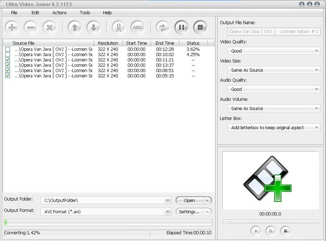Click the Open output folder button
This screenshot has height=241, width=326.
click(x=189, y=200)
